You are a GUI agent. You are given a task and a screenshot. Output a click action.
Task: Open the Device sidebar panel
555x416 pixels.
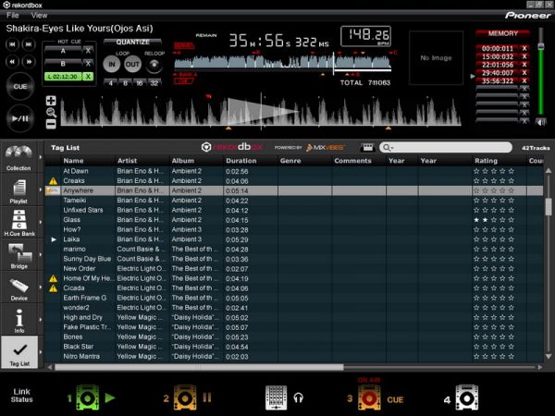coord(18,288)
